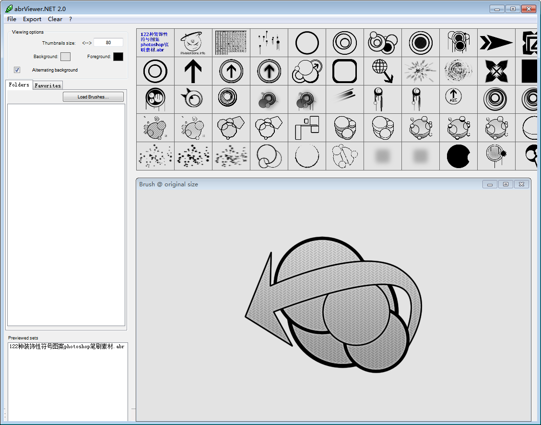Click the Thumbnails size input field
This screenshot has width=541, height=425.
pos(108,43)
